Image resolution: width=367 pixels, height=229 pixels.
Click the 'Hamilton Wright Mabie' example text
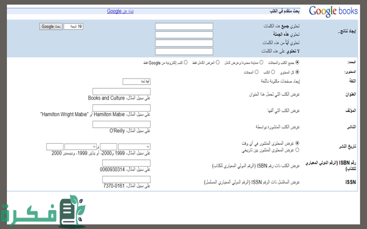64,114
